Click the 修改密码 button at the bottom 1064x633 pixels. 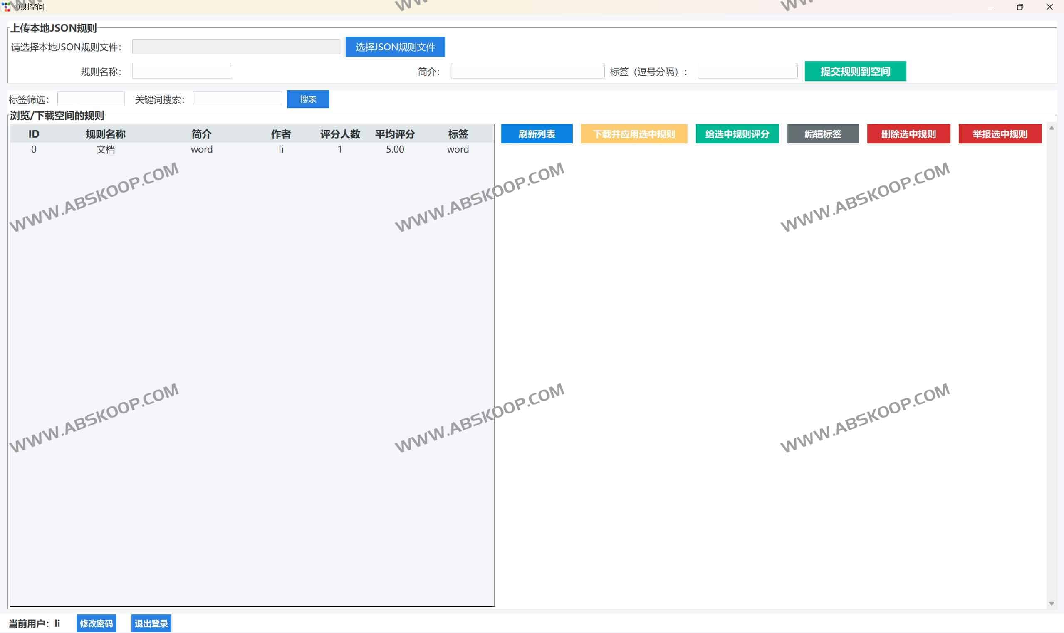point(97,623)
